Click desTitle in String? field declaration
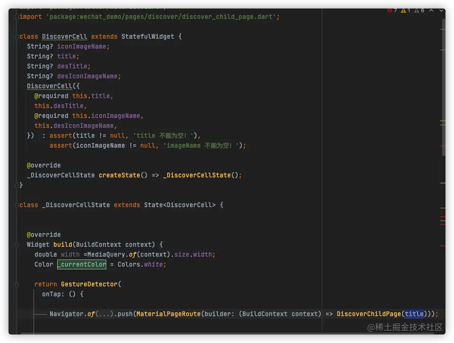Image resolution: width=454 pixels, height=343 pixels. (72, 66)
